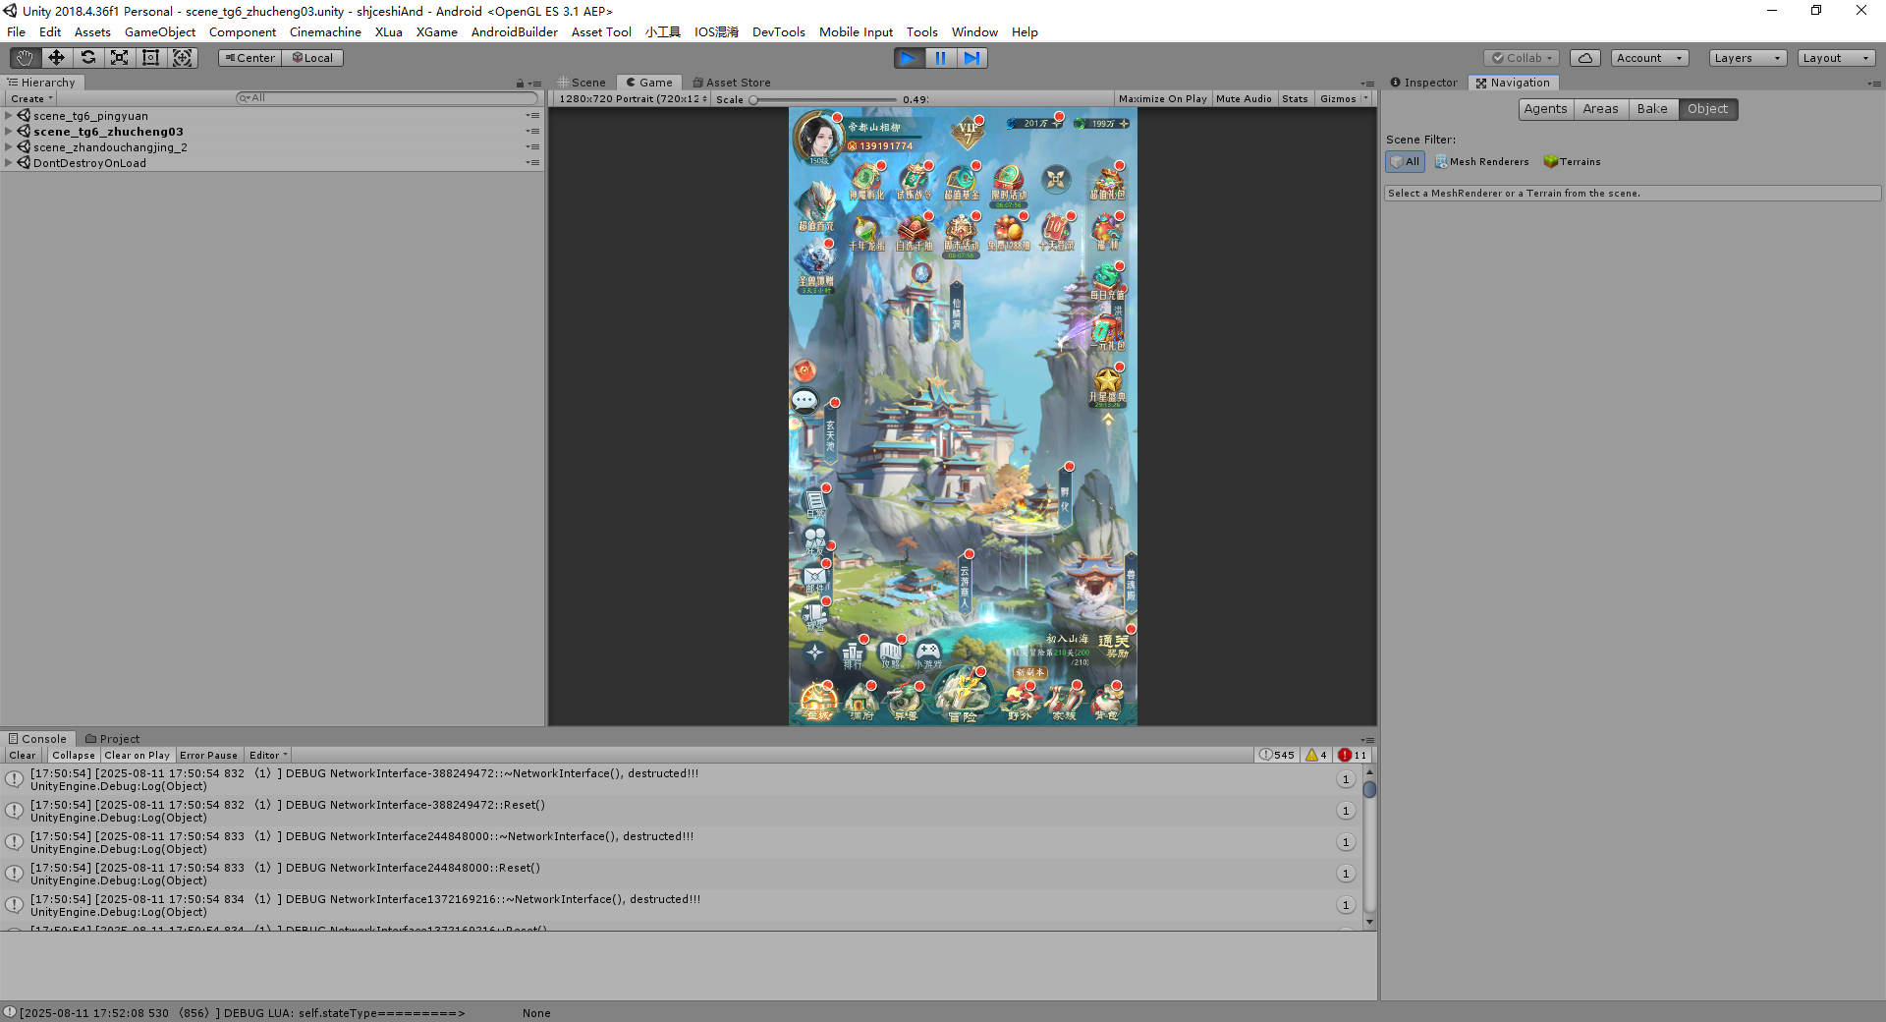Open the Cloud services panel
1886x1022 pixels.
pyautogui.click(x=1585, y=58)
